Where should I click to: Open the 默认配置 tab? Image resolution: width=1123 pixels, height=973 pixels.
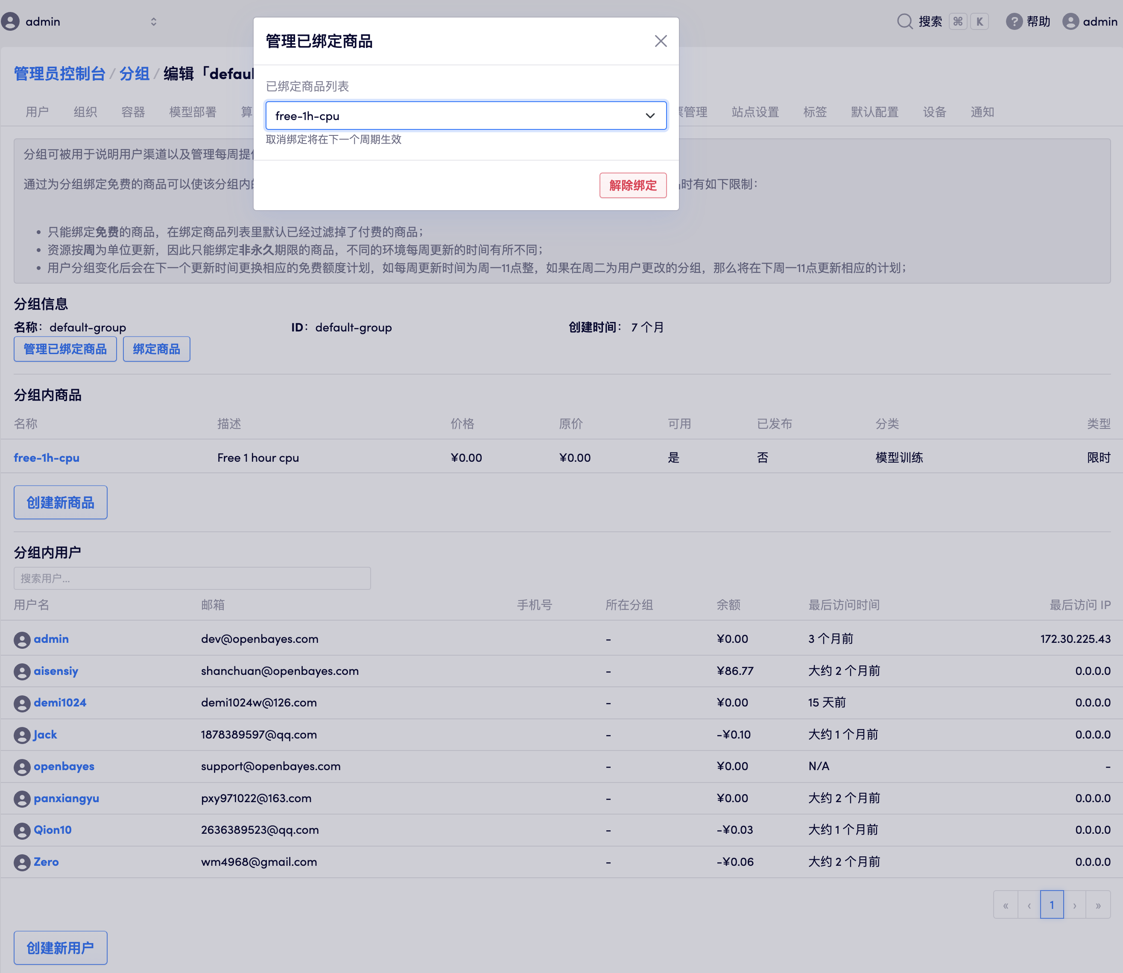point(874,112)
